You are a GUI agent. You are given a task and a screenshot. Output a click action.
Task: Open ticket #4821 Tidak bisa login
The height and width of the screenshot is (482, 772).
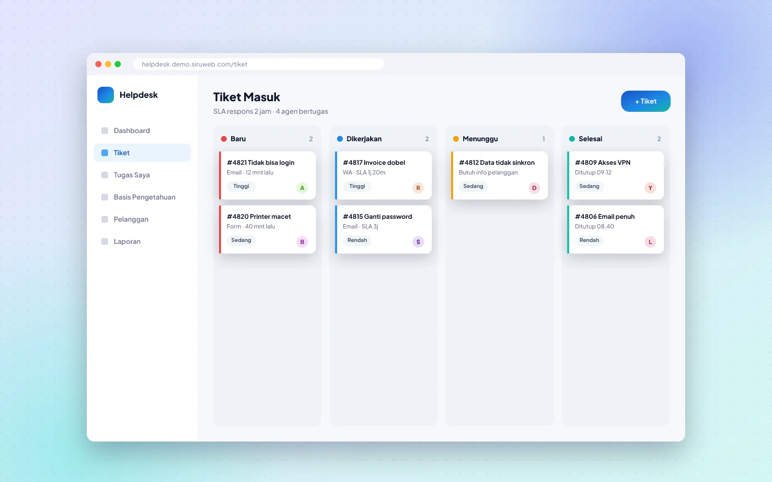click(267, 175)
